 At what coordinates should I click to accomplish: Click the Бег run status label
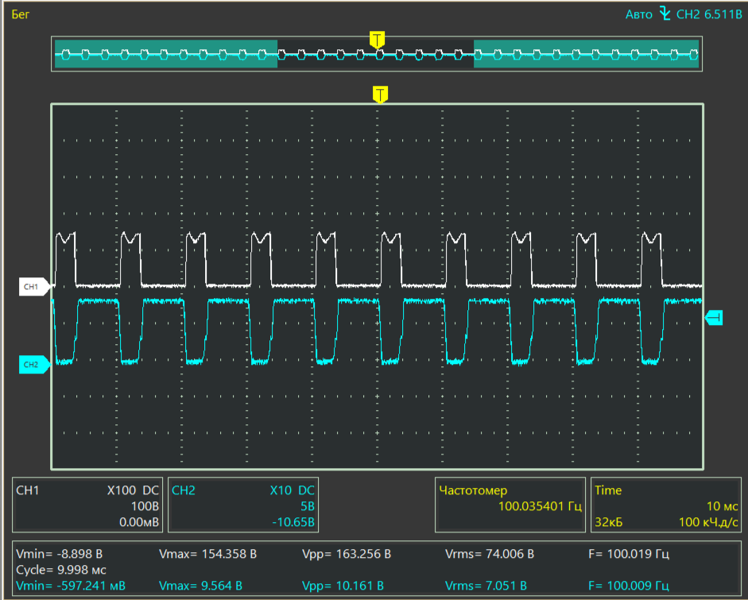pos(21,14)
